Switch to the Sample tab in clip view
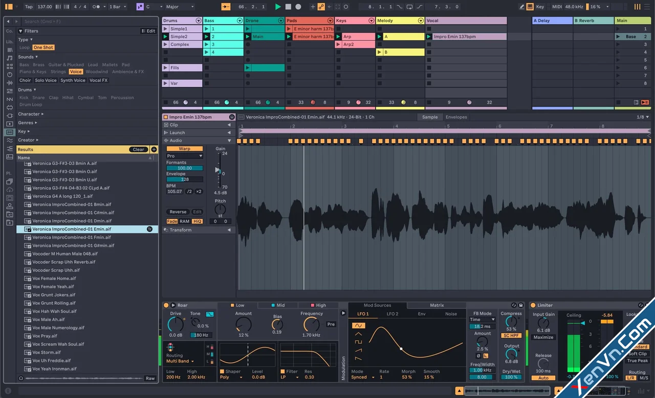 tap(430, 117)
